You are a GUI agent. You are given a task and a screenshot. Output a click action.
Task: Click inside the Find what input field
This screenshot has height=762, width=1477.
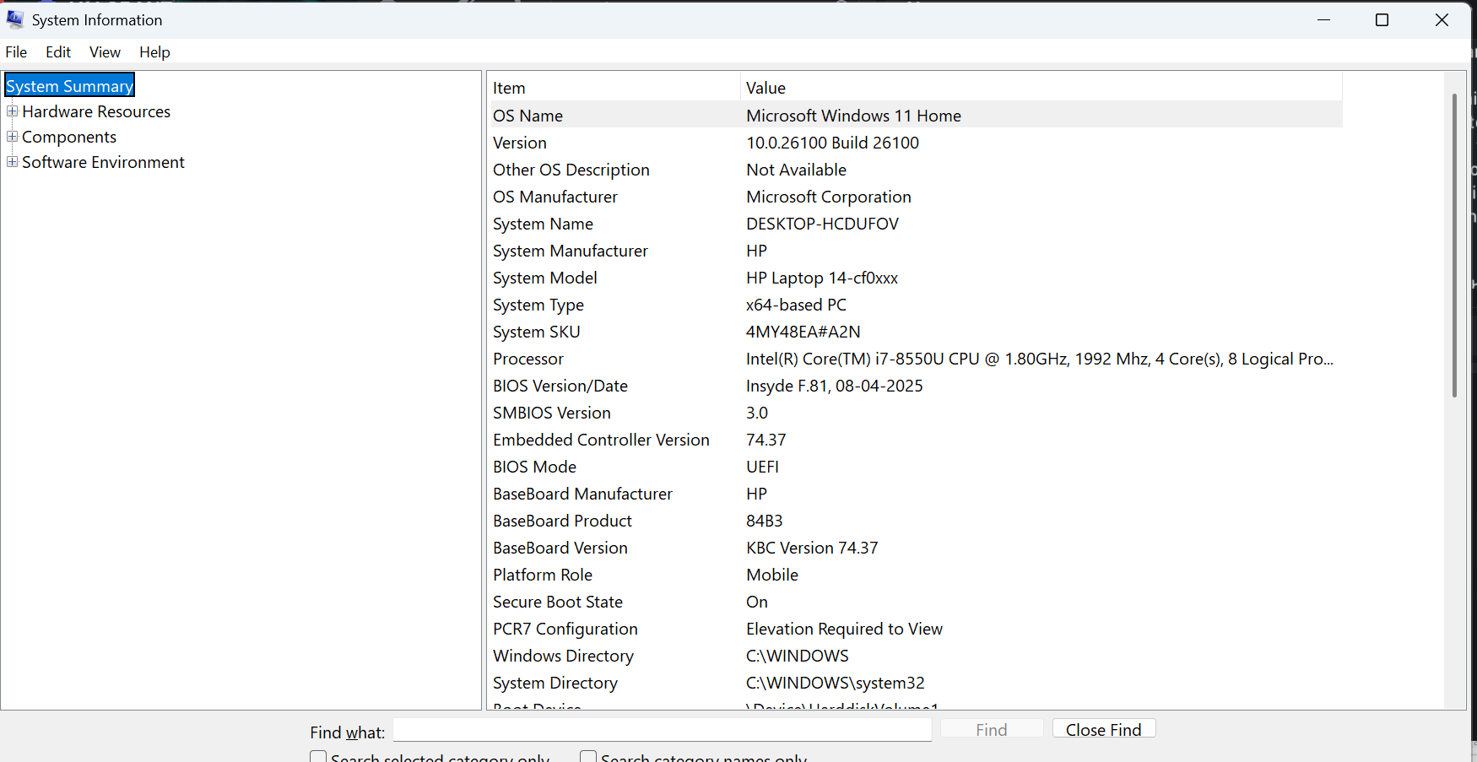point(663,730)
